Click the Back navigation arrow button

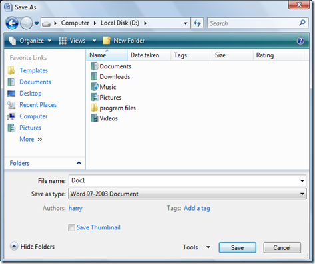(x=12, y=23)
